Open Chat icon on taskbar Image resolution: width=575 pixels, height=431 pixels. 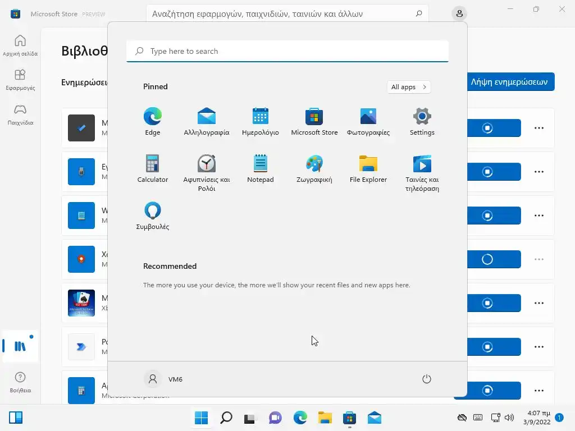coord(275,418)
